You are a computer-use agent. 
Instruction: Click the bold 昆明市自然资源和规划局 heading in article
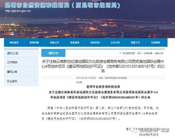coord(103,87)
